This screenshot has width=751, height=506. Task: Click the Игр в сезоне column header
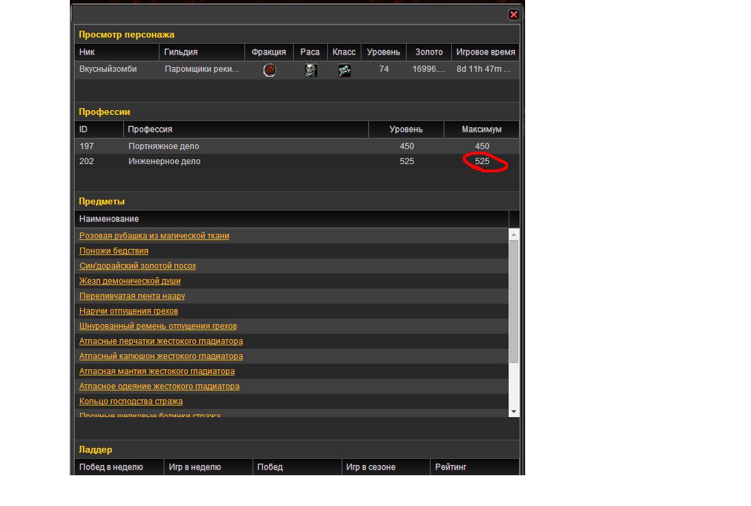click(386, 467)
